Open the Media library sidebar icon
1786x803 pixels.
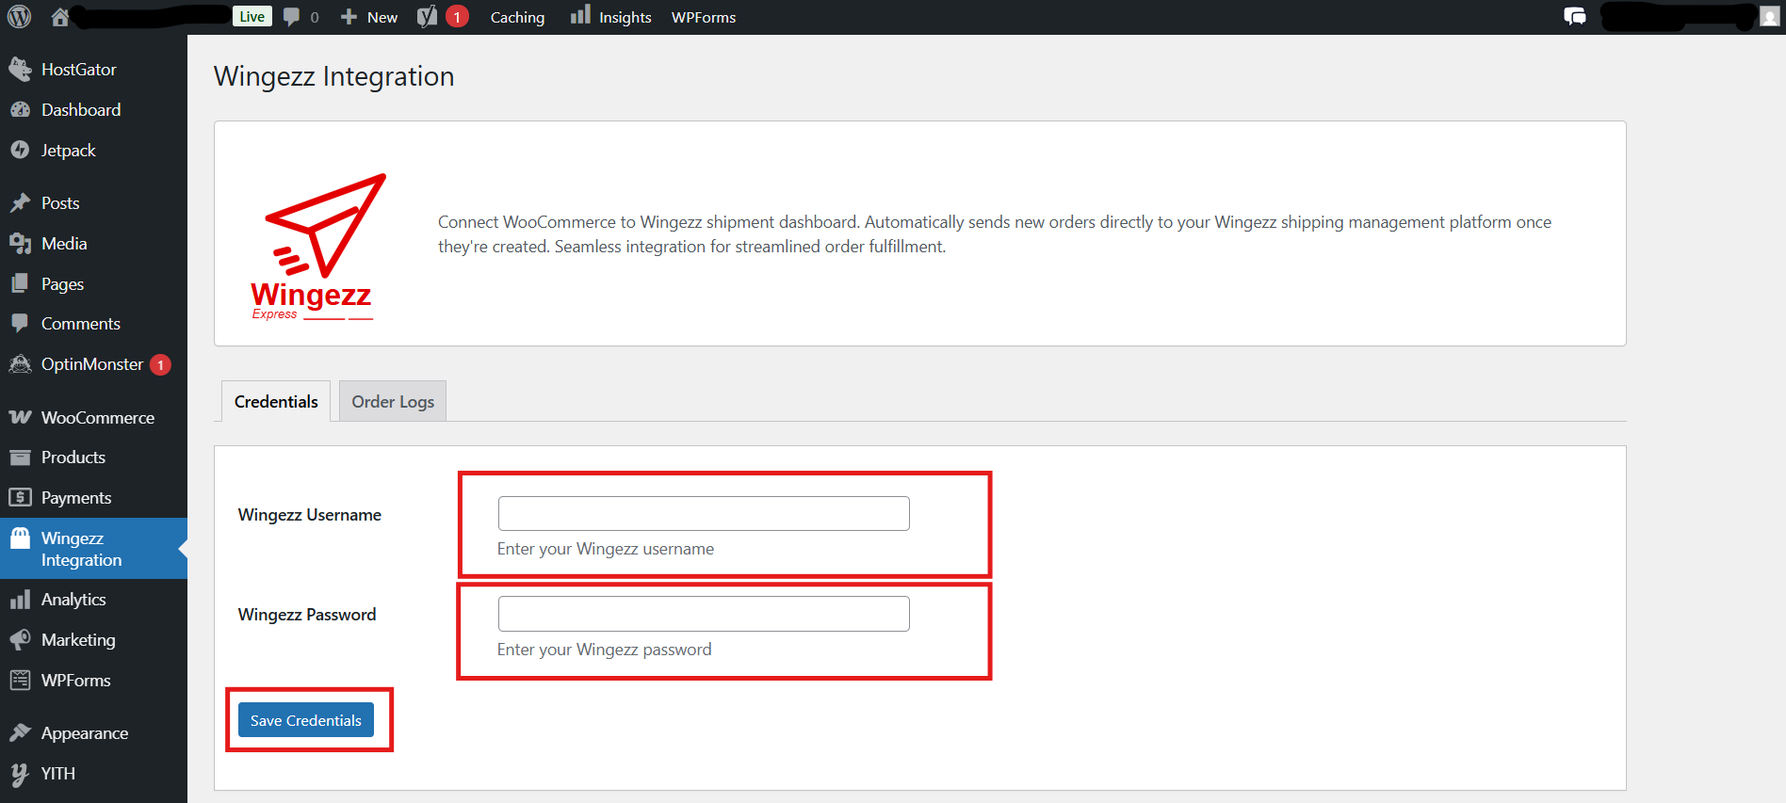pyautogui.click(x=20, y=244)
